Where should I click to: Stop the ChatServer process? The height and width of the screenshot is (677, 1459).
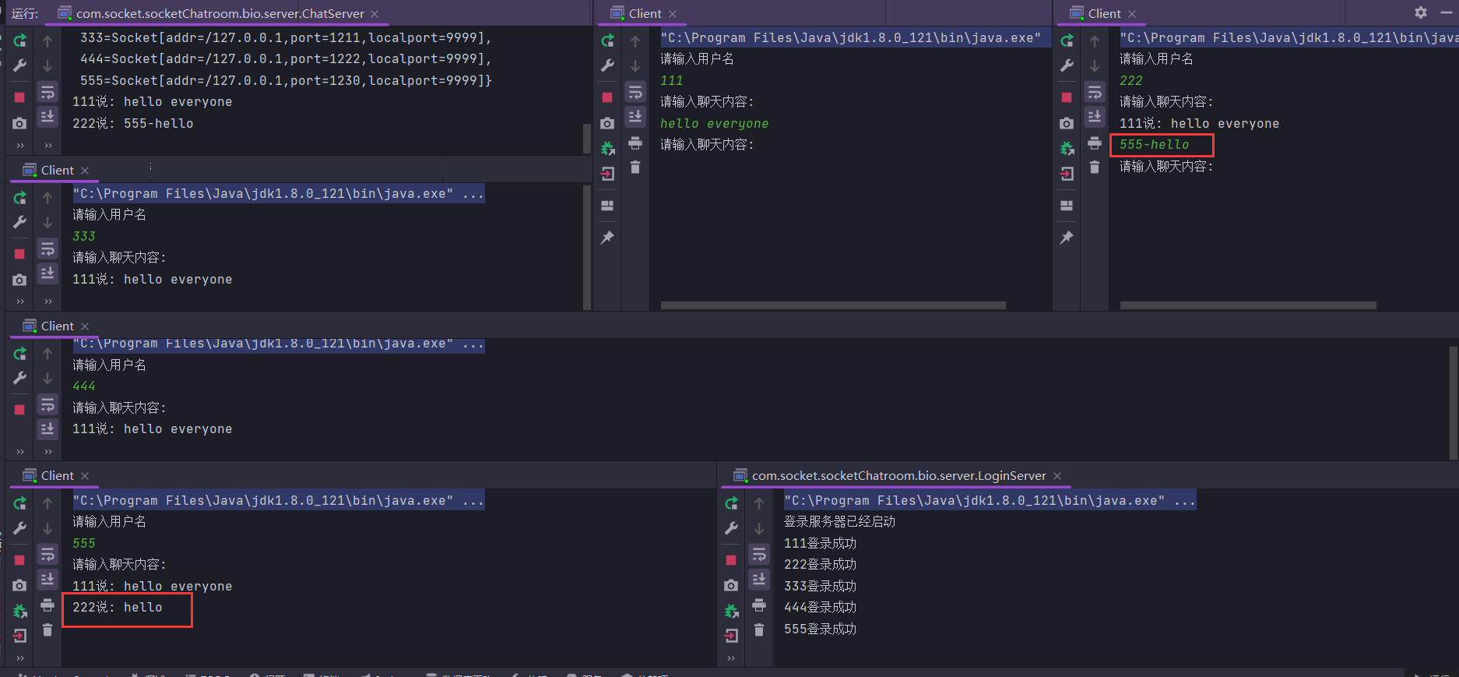pos(19,97)
